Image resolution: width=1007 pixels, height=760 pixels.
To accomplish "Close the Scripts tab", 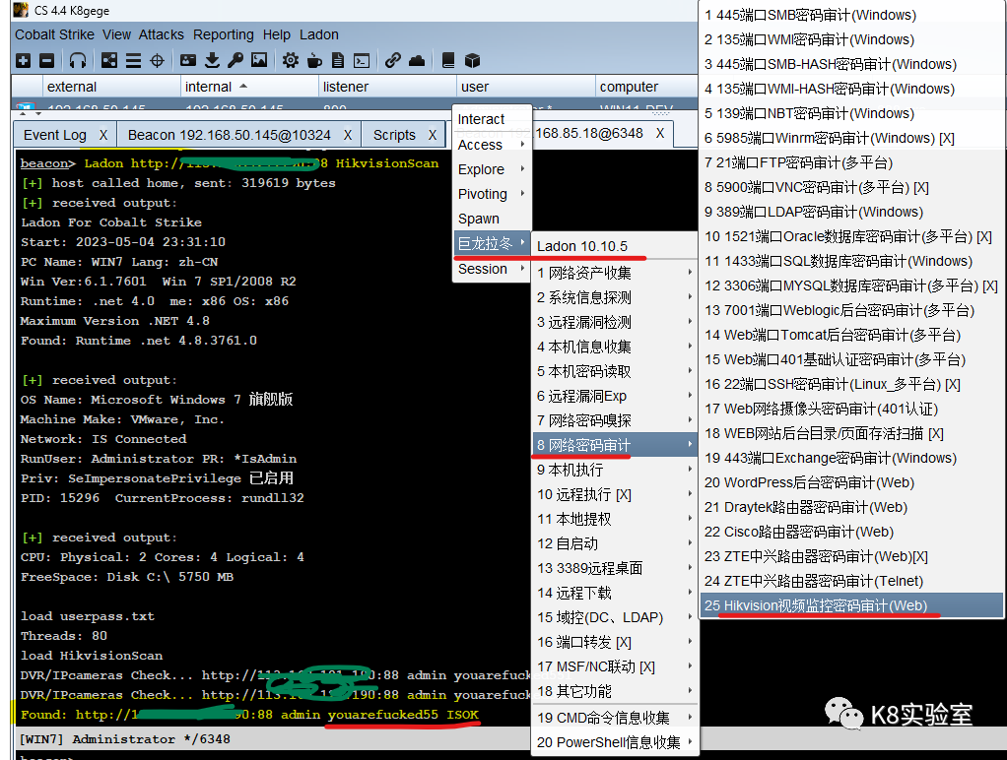I will click(433, 135).
